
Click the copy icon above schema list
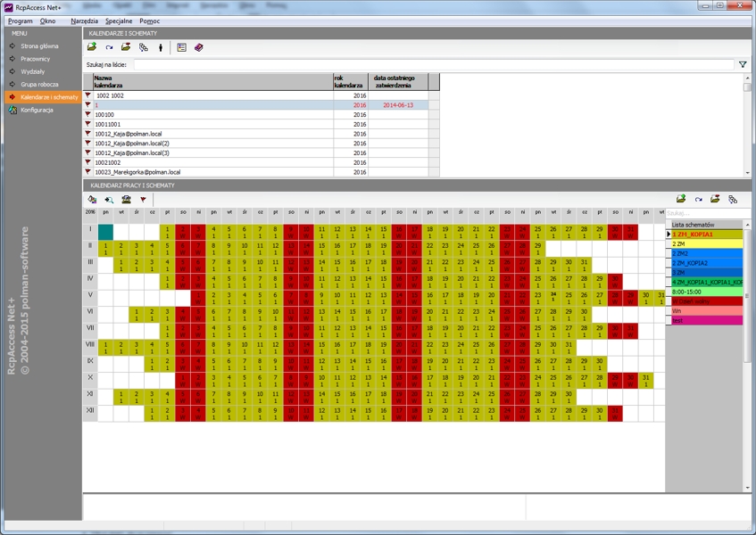click(x=733, y=200)
